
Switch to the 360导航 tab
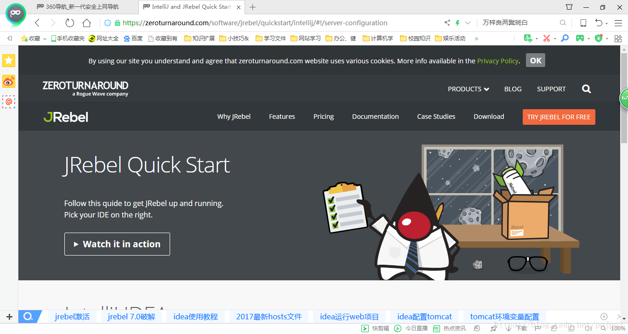(x=77, y=7)
